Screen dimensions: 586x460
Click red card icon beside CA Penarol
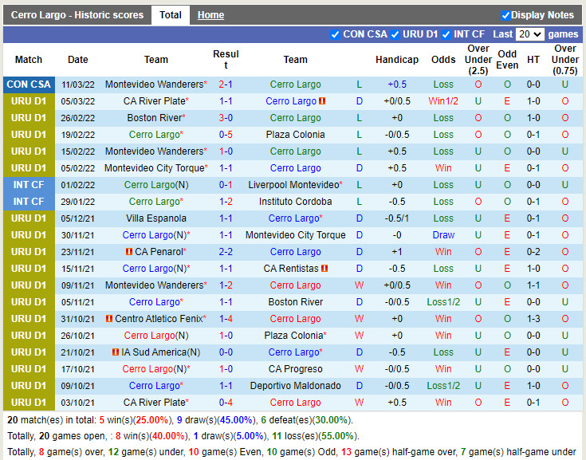(128, 252)
